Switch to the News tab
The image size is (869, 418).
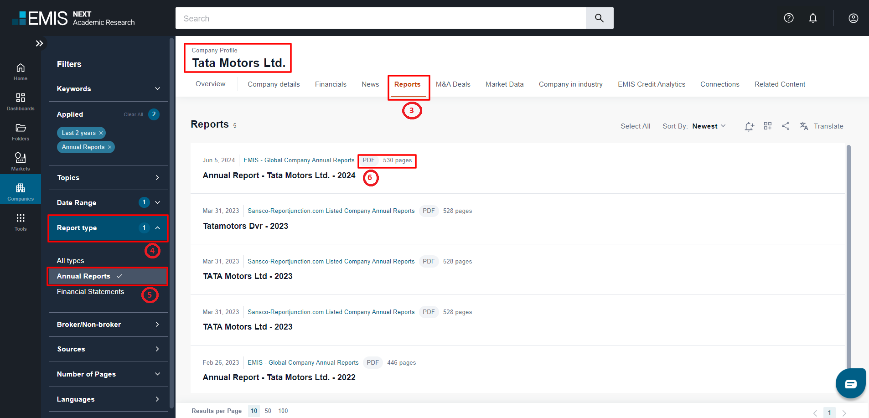[x=370, y=84]
